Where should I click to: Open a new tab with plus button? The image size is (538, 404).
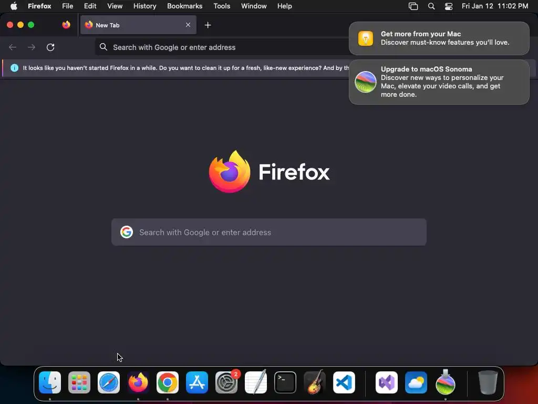click(208, 25)
